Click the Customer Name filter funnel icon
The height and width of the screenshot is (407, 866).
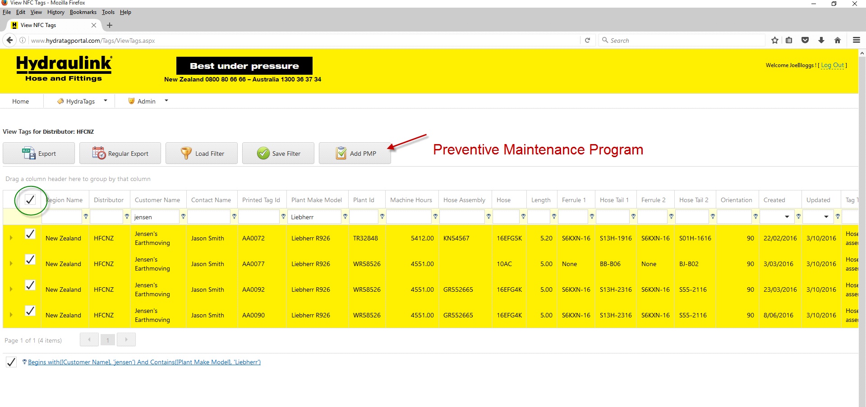[x=184, y=217]
